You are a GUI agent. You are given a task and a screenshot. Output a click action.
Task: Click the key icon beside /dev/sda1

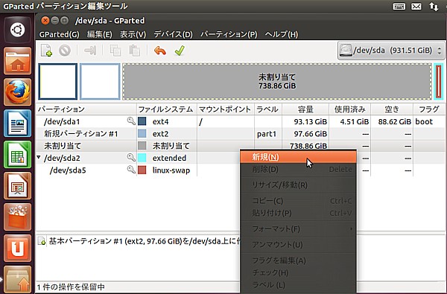pos(131,121)
